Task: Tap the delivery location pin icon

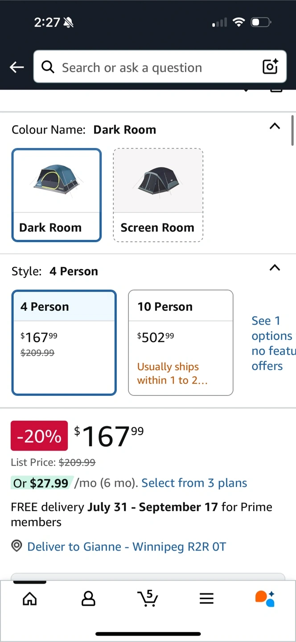Action: (x=16, y=546)
